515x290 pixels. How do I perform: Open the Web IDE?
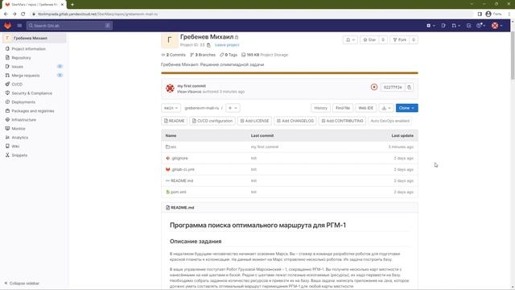365,108
